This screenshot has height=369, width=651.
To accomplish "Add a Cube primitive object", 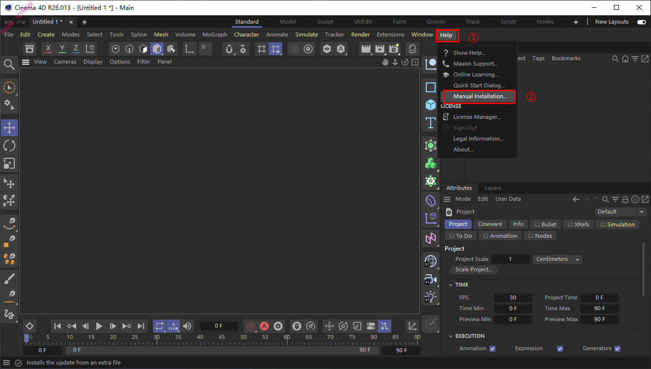I will (x=431, y=105).
